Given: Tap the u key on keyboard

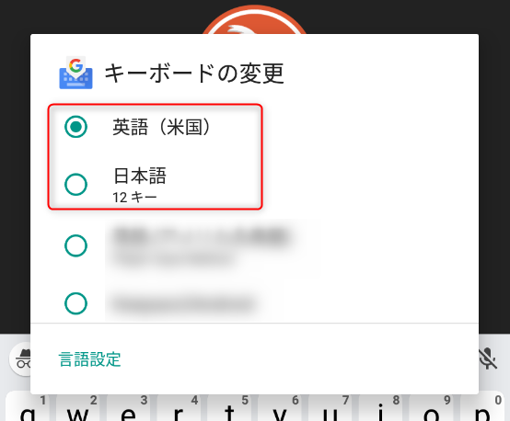Looking at the screenshot, I should 330,408.
